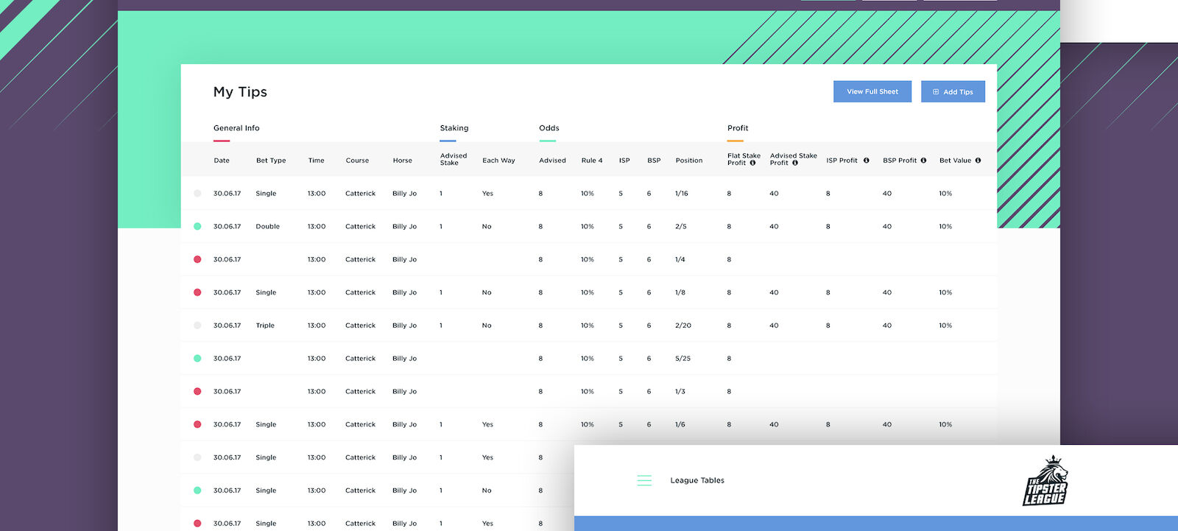Click the plus icon on Add Tips
The image size is (1178, 531).
coord(936,92)
